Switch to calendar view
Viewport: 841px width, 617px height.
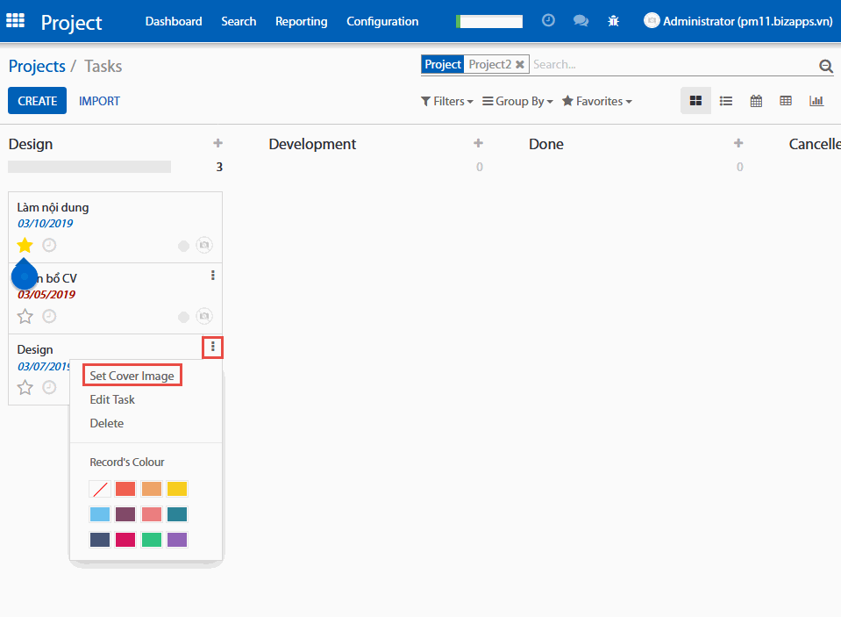756,101
